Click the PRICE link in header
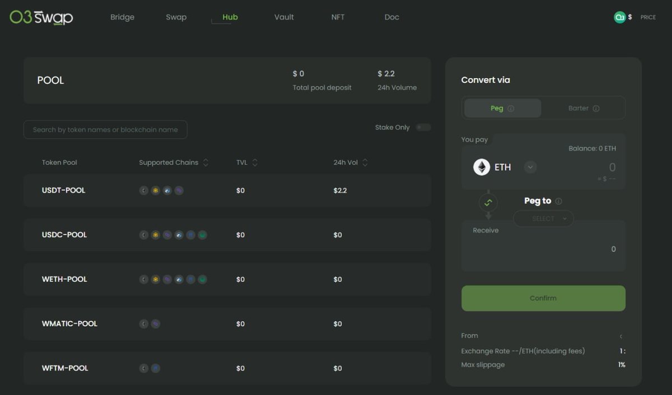 tap(648, 17)
